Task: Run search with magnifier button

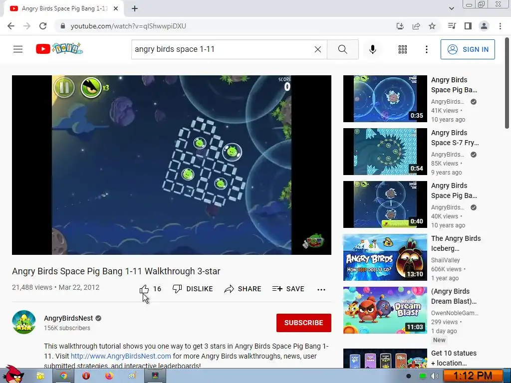Action: coord(342,49)
